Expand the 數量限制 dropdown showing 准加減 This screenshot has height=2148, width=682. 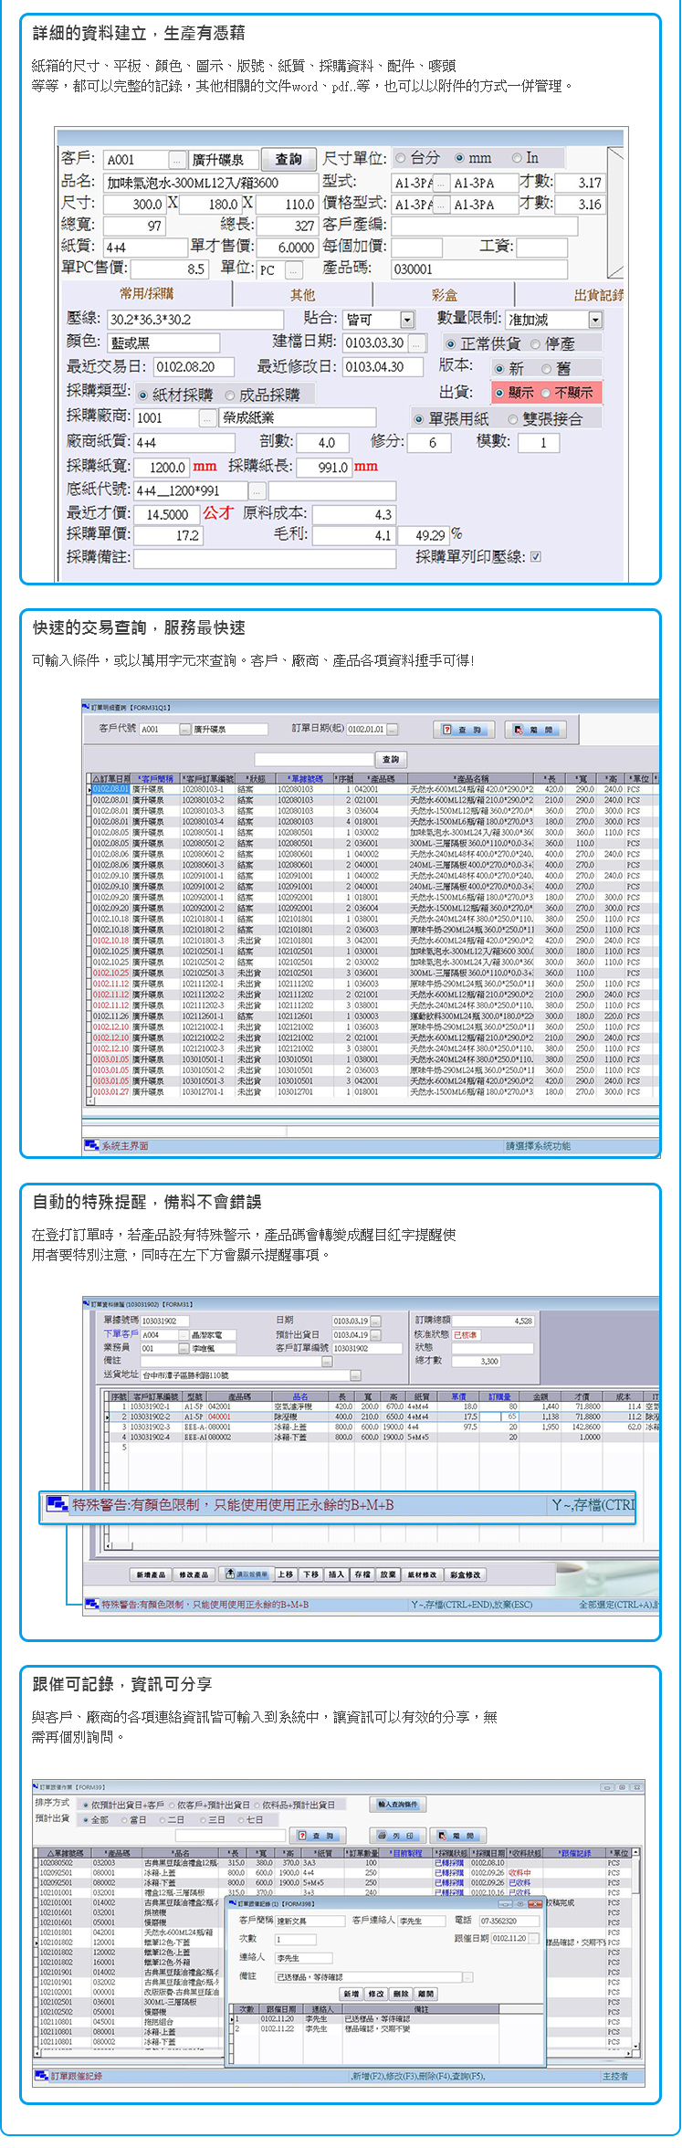click(x=595, y=320)
